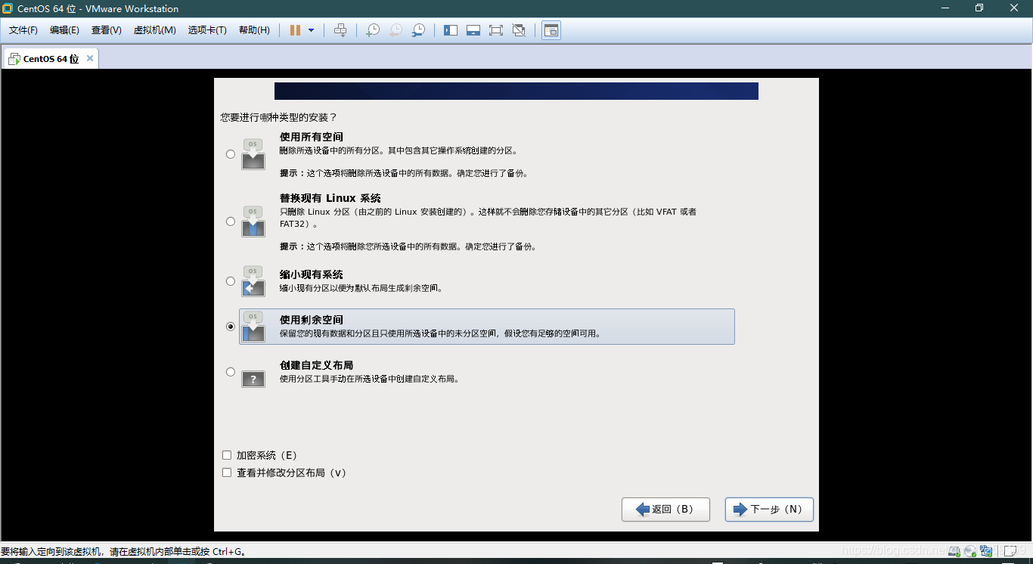The width and height of the screenshot is (1033, 564).
Task: Open the 帮助(H) menu
Action: [x=254, y=30]
